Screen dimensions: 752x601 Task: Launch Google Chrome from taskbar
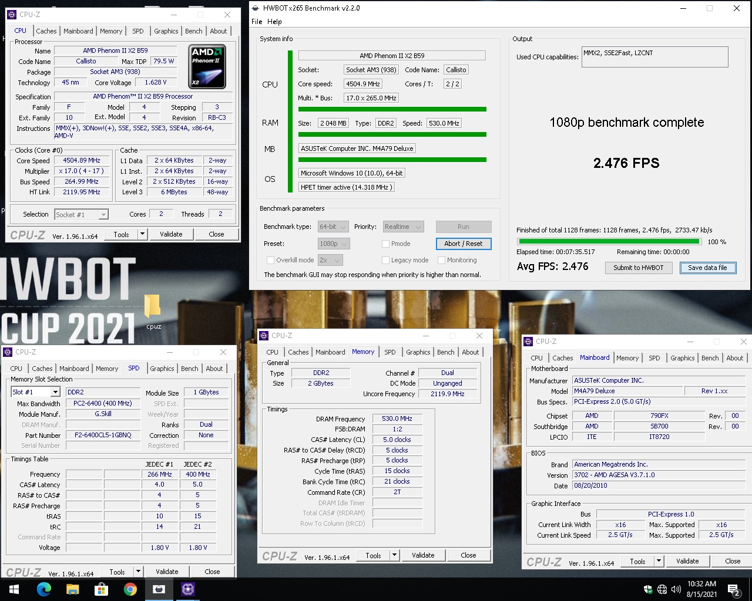130,589
